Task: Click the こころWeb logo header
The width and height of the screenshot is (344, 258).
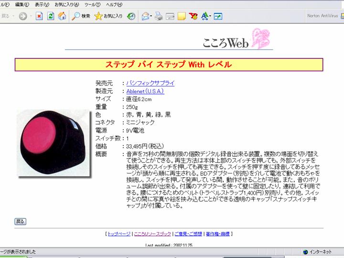Action: 236,40
